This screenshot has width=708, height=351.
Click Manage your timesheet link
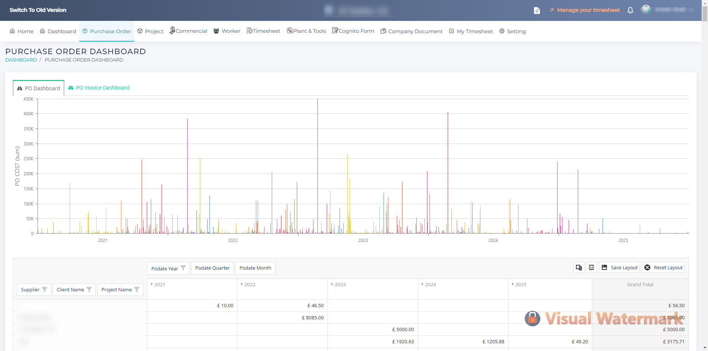coord(588,10)
